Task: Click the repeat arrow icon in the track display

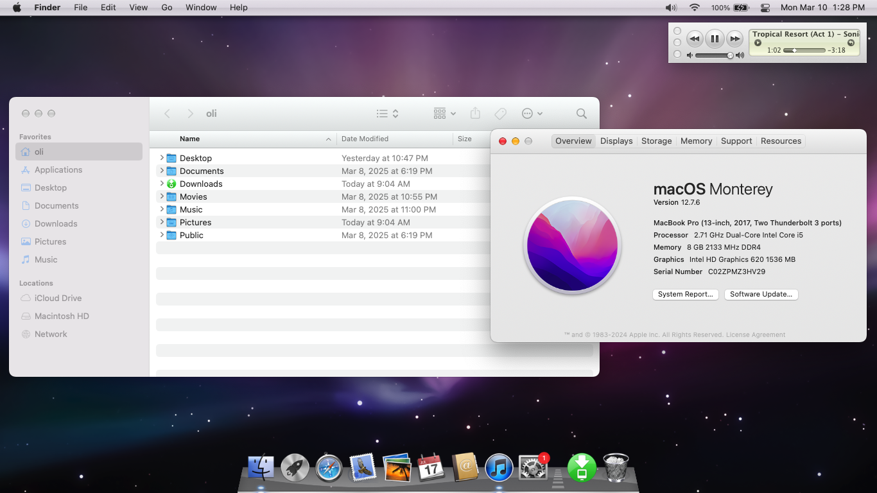Action: click(x=851, y=43)
